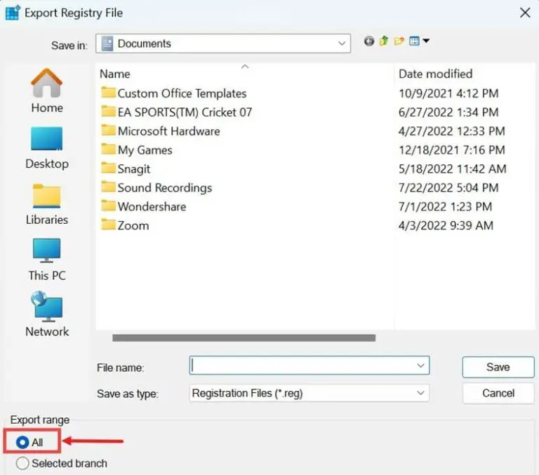This screenshot has width=539, height=475.
Task: Select the Snagit folder
Action: coord(133,169)
